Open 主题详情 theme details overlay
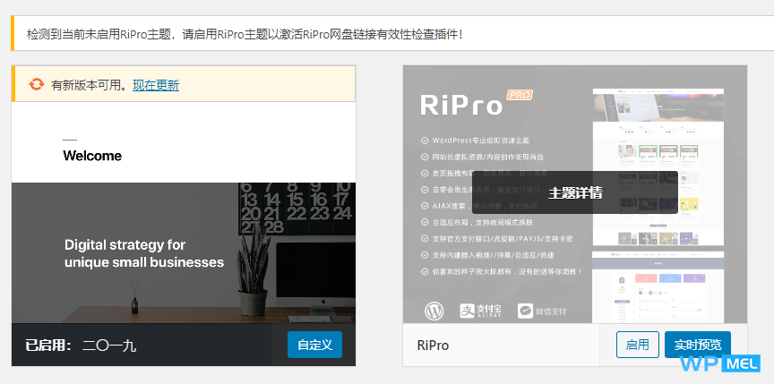Image resolution: width=774 pixels, height=384 pixels. click(574, 192)
